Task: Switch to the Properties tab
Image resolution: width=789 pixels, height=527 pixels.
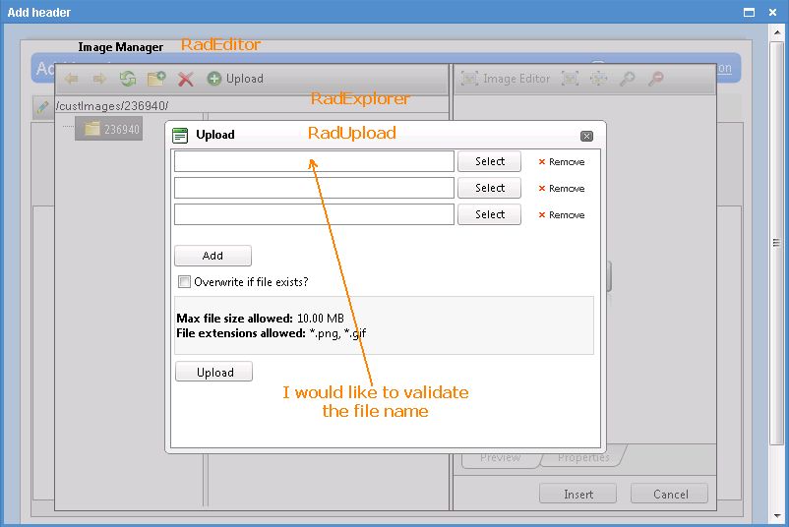Action: (583, 457)
